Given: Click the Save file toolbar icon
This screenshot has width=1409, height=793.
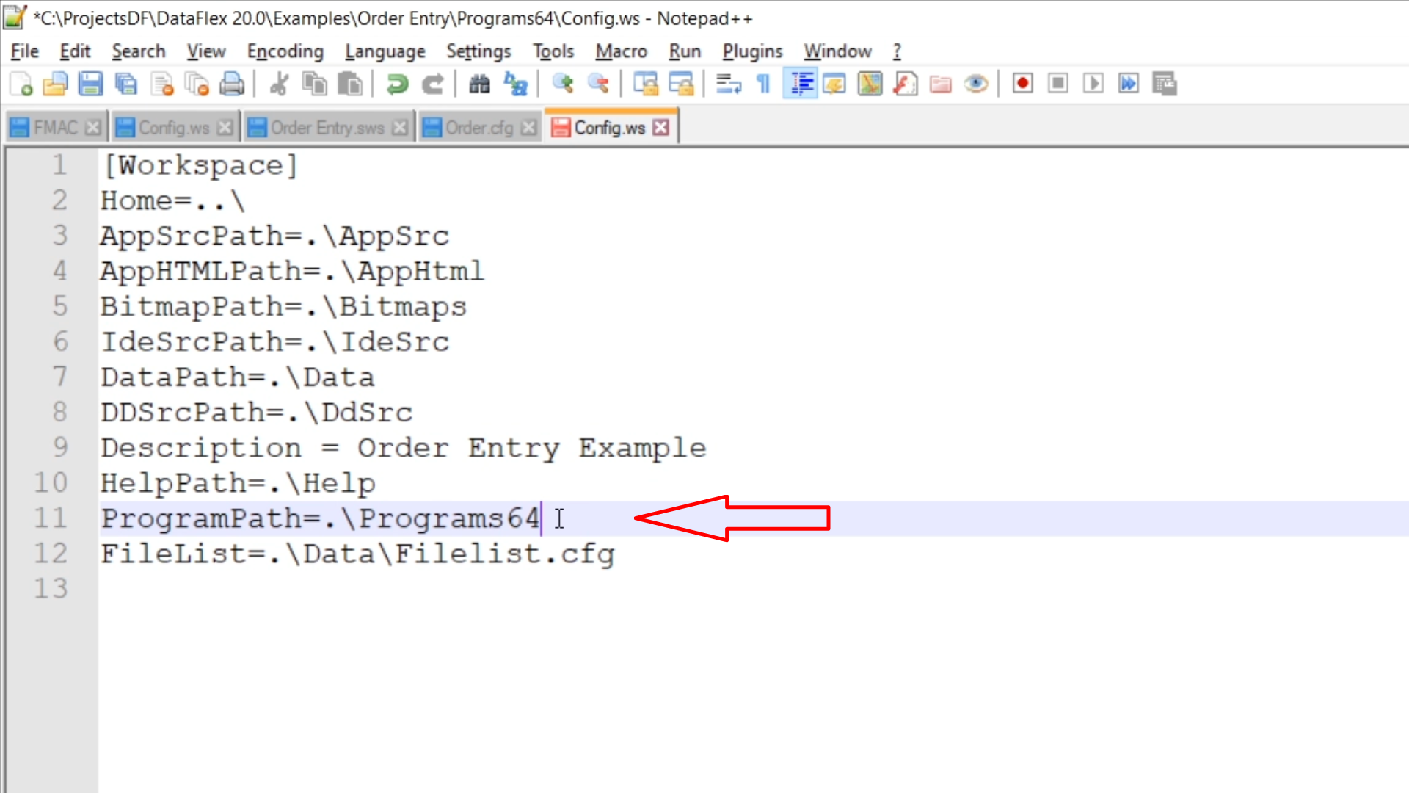Looking at the screenshot, I should pyautogui.click(x=90, y=84).
